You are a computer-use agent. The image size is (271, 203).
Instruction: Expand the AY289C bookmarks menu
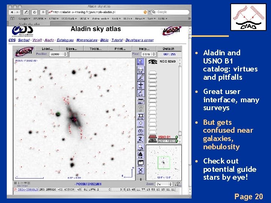click(x=40, y=19)
